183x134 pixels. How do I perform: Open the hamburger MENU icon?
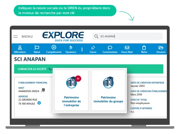pyautogui.click(x=15, y=37)
